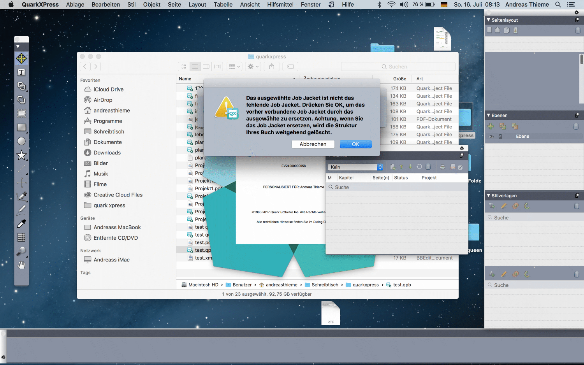Screen dimensions: 584x365
Task: Delete page with Seitenlayout trash icon
Action: tap(578, 30)
